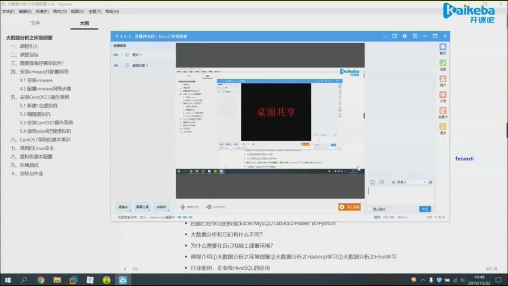Open the emoji picker in chat
This screenshot has height=286, width=508.
tap(372, 182)
